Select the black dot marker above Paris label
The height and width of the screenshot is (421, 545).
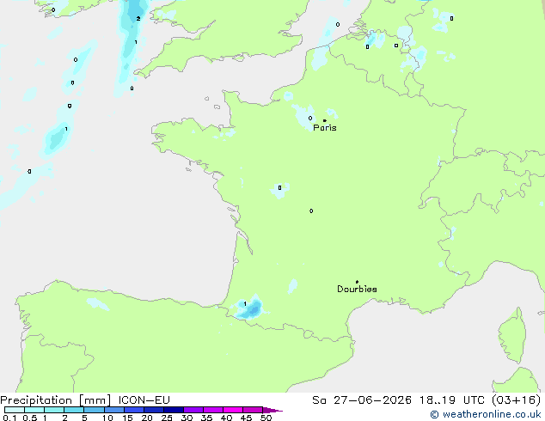[x=325, y=120]
